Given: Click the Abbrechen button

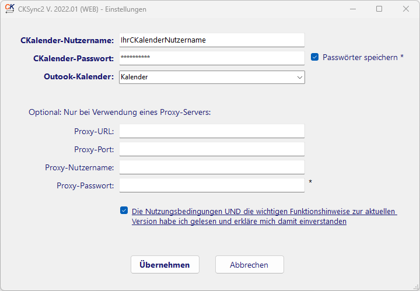Looking at the screenshot, I should pyautogui.click(x=249, y=265).
